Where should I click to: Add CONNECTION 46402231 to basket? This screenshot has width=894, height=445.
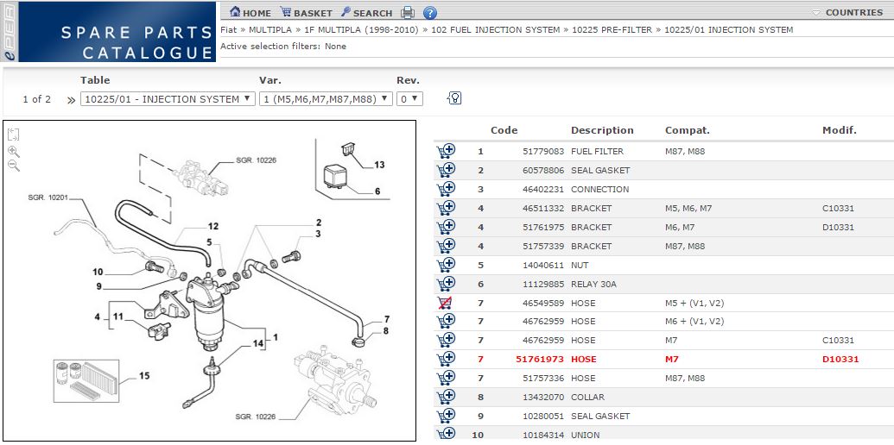point(446,189)
